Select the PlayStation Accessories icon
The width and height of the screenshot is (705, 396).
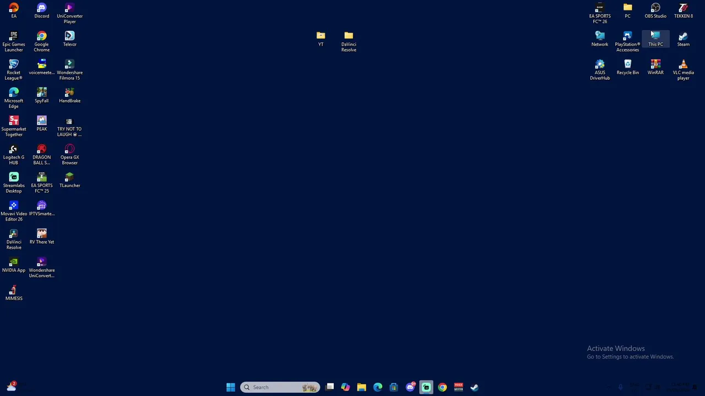pos(627,42)
